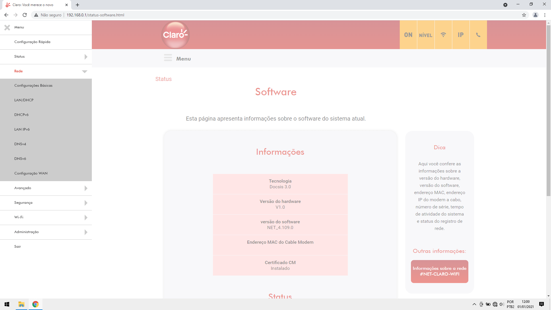Expand the Avançado submenu arrow
This screenshot has width=551, height=310.
(86, 188)
